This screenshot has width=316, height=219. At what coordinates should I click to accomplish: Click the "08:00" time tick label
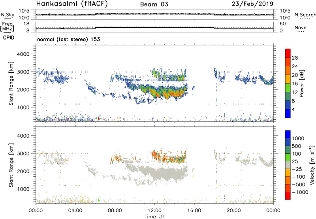(x=115, y=211)
